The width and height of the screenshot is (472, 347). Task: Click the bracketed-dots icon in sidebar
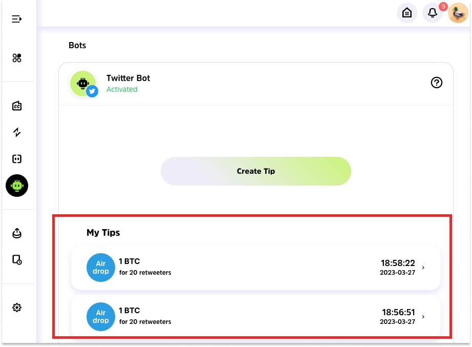(x=17, y=159)
